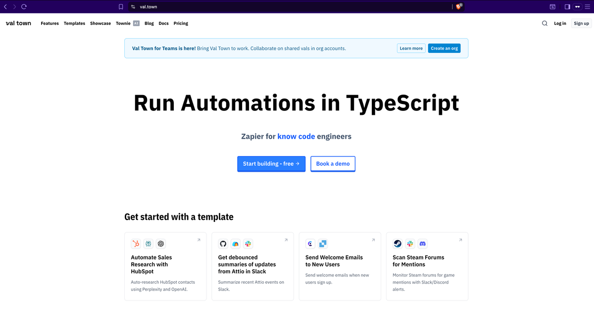Reload the page with the refresh icon
The width and height of the screenshot is (594, 310).
click(24, 7)
